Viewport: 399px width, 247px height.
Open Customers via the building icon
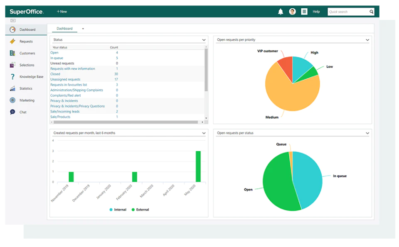pos(12,53)
